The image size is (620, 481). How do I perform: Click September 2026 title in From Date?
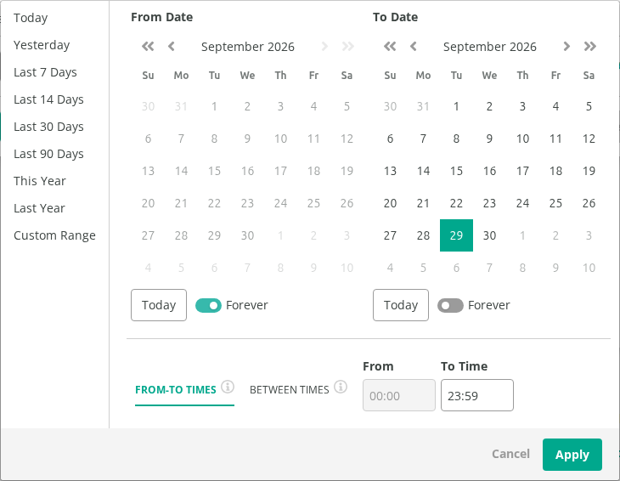(x=248, y=47)
